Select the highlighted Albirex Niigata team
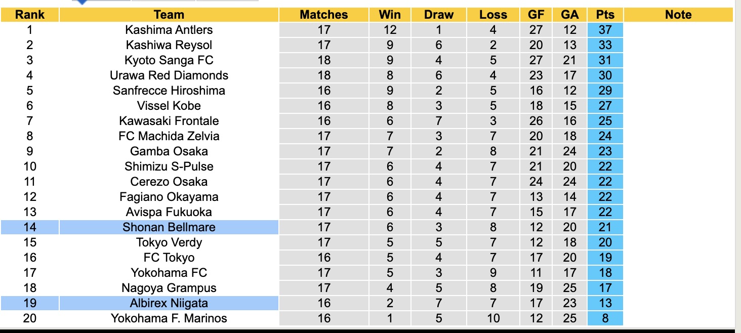This screenshot has width=741, height=333. click(x=169, y=303)
